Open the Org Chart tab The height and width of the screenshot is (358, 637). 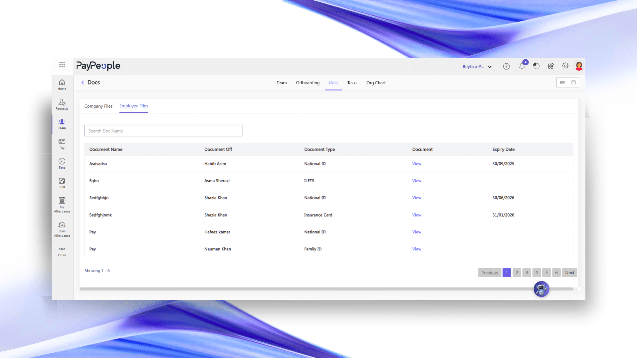376,83
